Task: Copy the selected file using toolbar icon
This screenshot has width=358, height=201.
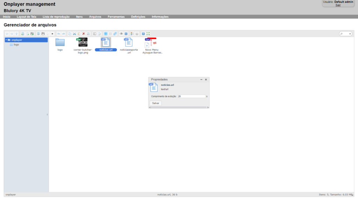Action: pos(70,34)
